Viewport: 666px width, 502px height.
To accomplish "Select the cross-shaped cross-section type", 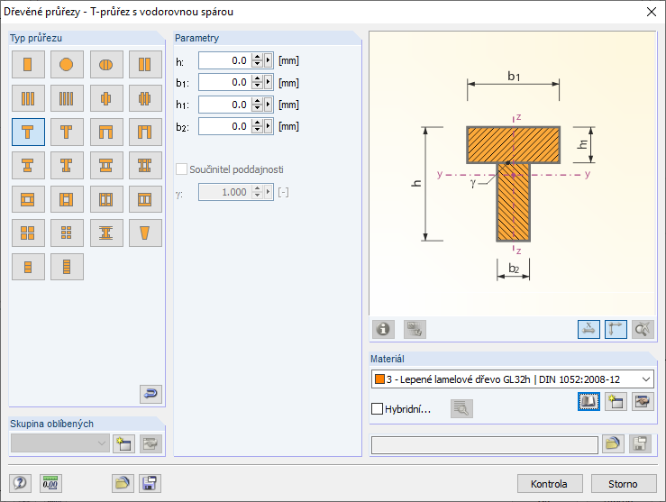I will 106,98.
